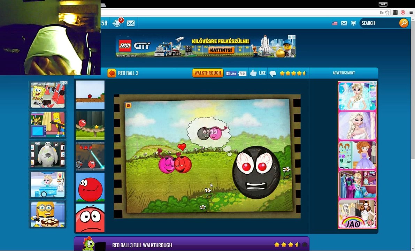The image size is (415, 251).
Task: Open the WALKTHROUGH button
Action: point(208,73)
